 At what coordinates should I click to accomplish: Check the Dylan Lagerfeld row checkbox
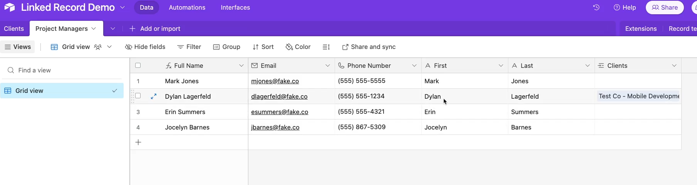138,96
